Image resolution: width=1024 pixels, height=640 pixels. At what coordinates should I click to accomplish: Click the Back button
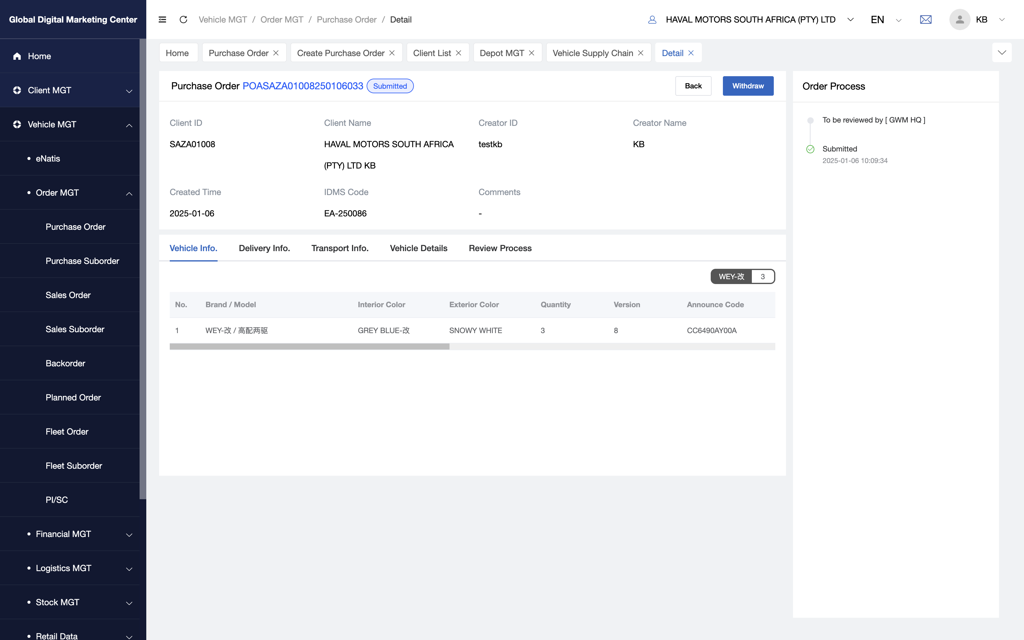pos(693,86)
